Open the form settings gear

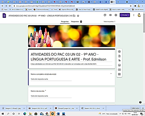[x=116, y=15]
